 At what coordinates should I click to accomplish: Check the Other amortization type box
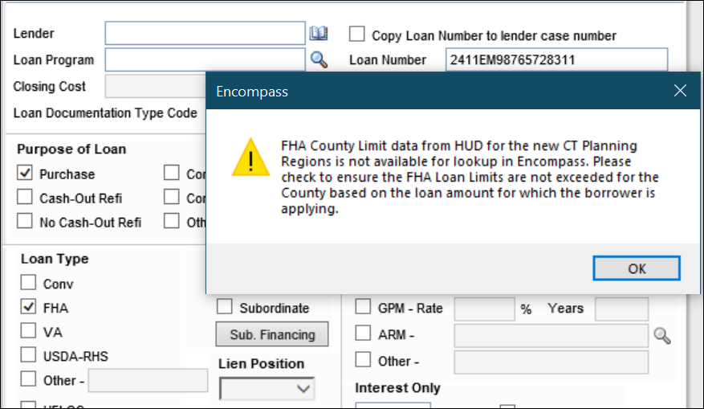(363, 360)
